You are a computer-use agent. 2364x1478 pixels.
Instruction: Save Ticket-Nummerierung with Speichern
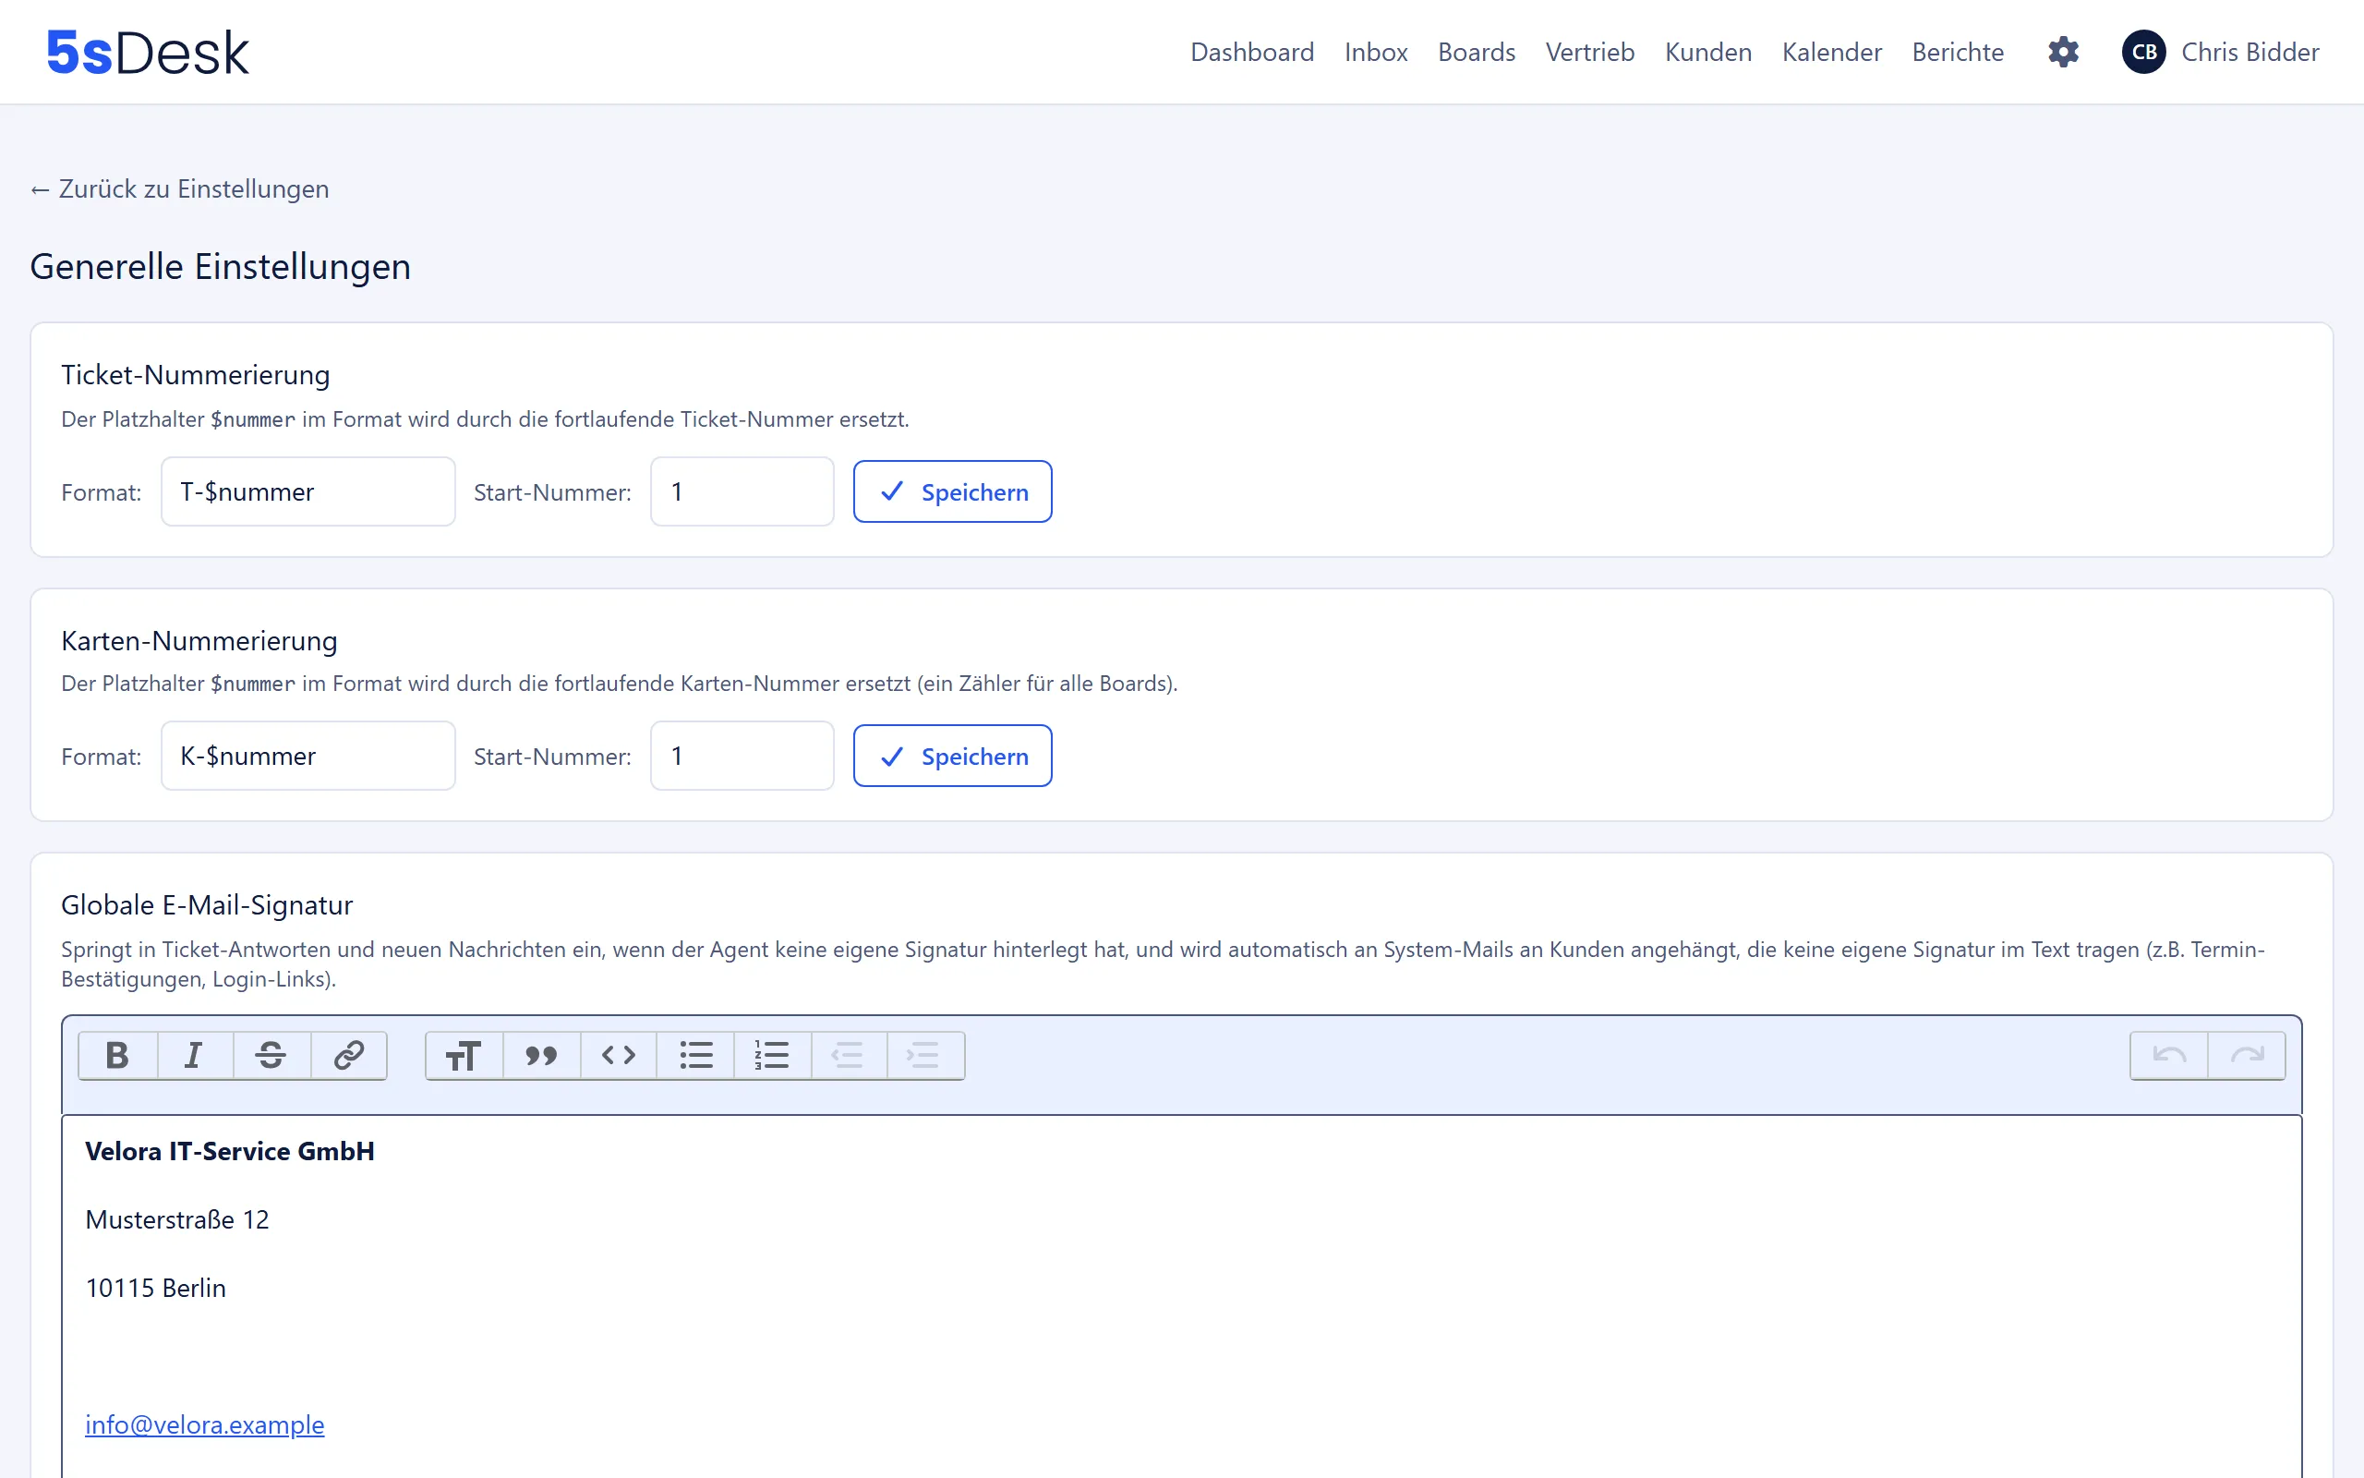[x=952, y=491]
